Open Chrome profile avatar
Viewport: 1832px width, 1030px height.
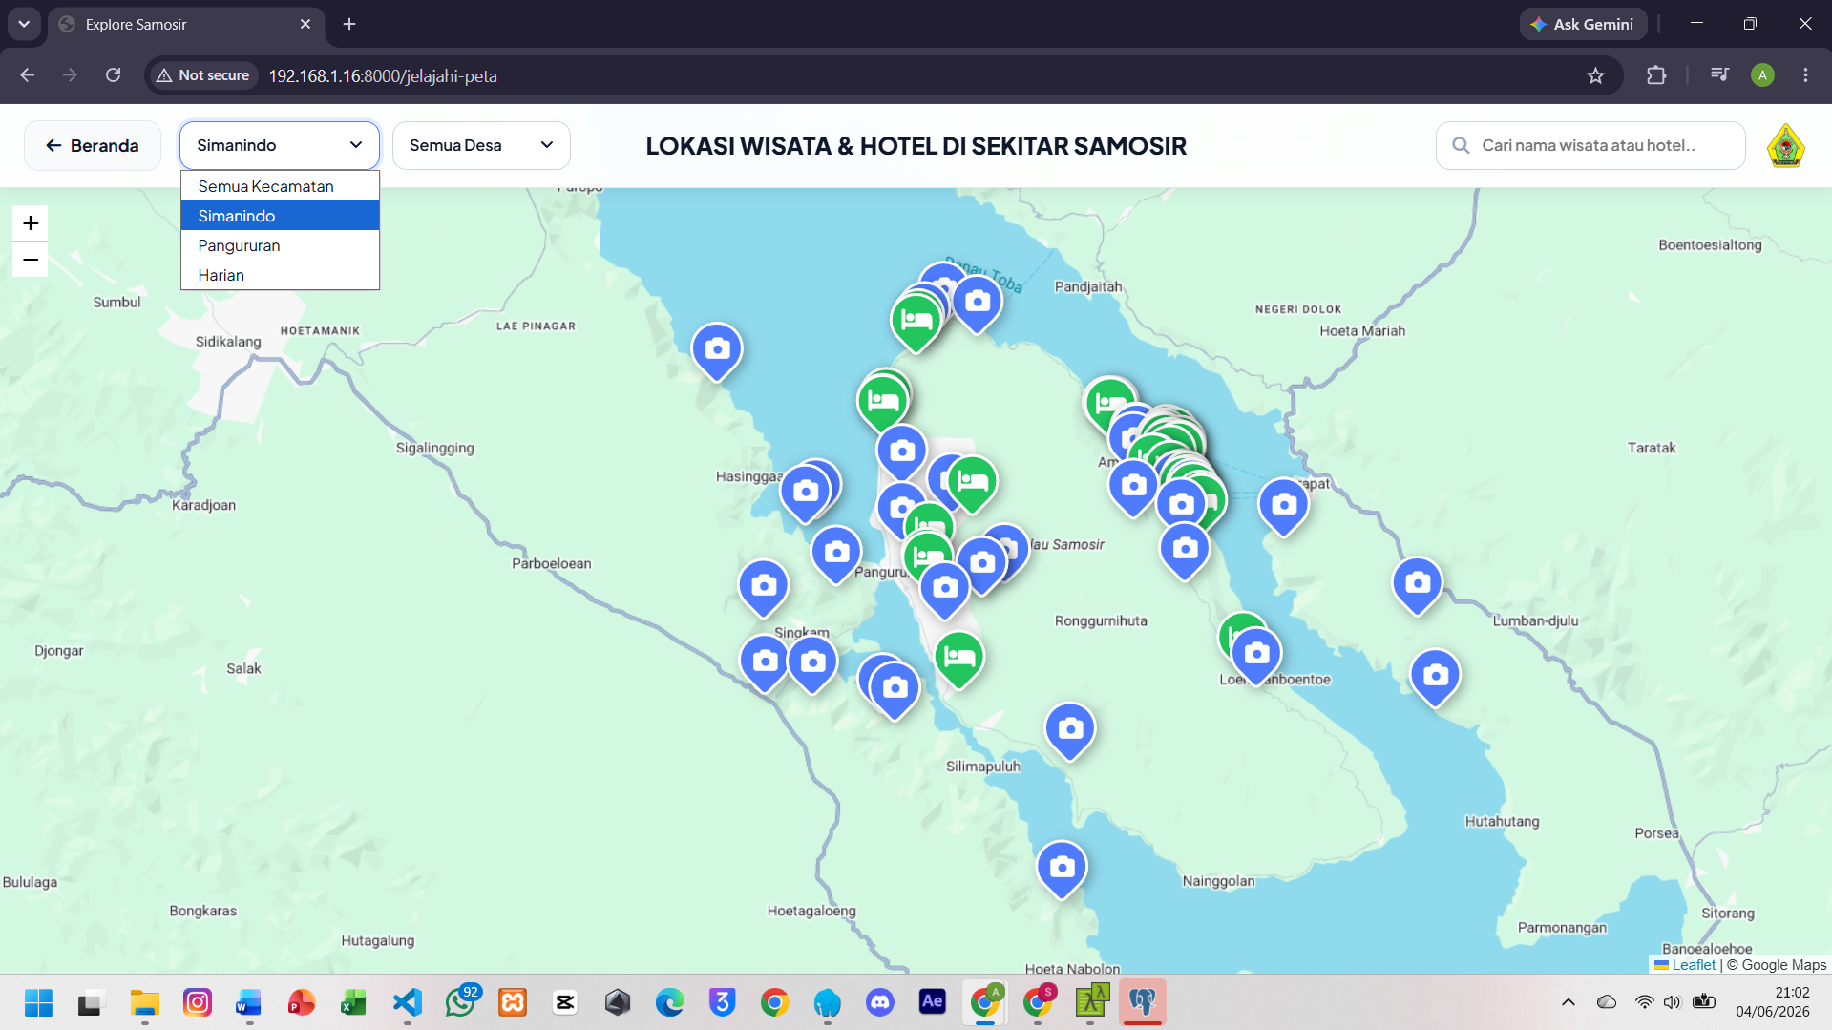pyautogui.click(x=1762, y=75)
